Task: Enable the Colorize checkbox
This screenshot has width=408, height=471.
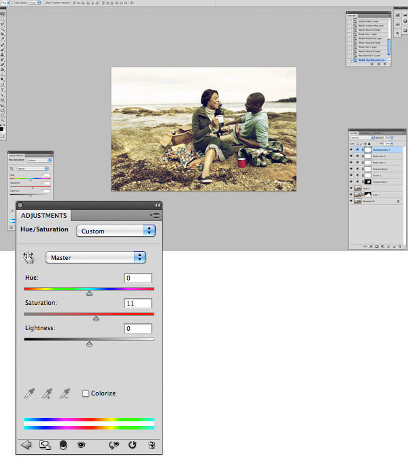Action: pos(86,393)
